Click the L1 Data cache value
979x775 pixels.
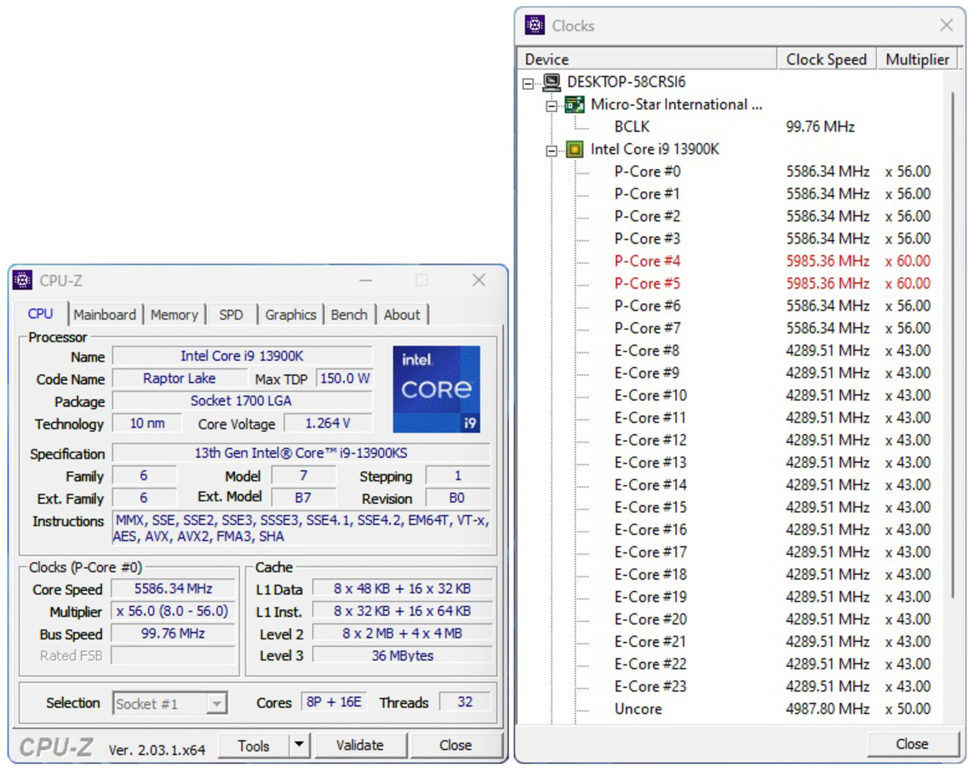tap(402, 589)
